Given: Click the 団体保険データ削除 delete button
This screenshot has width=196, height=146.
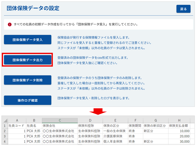Looking at the screenshot, I should coord(28,80).
